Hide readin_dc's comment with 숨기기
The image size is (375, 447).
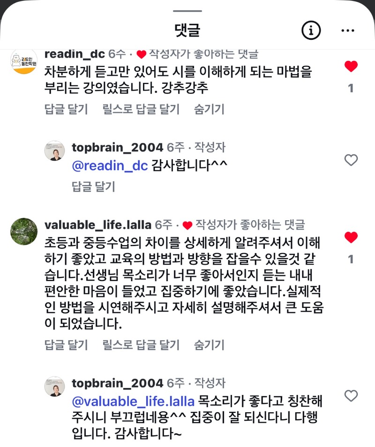click(209, 110)
